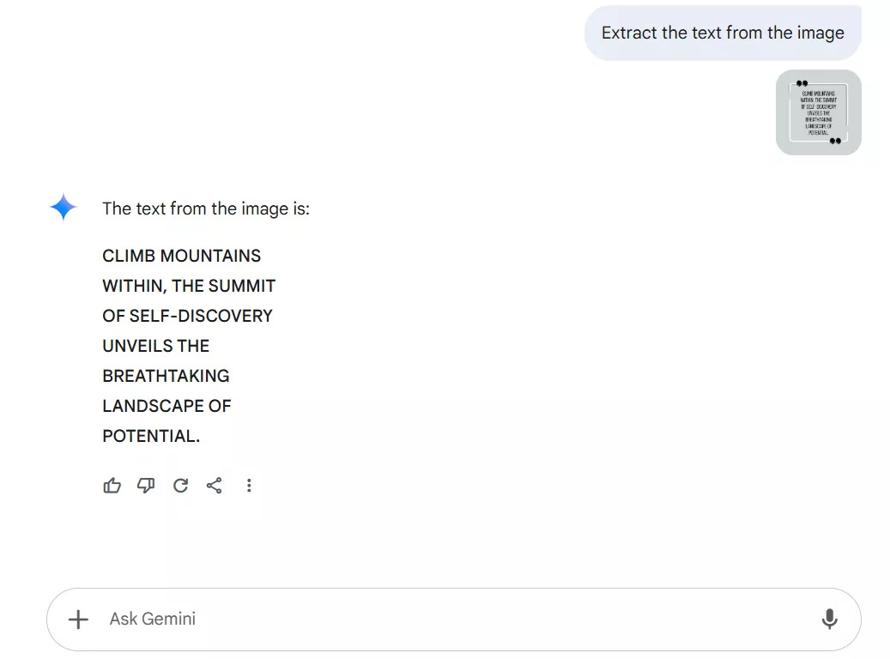Open the plus upload menu beside Ask Gemini
Screen dimensions: 890x659
pyautogui.click(x=78, y=620)
